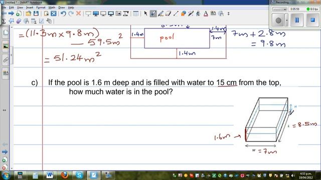
Task: Redo the last action
Action: pos(71,13)
